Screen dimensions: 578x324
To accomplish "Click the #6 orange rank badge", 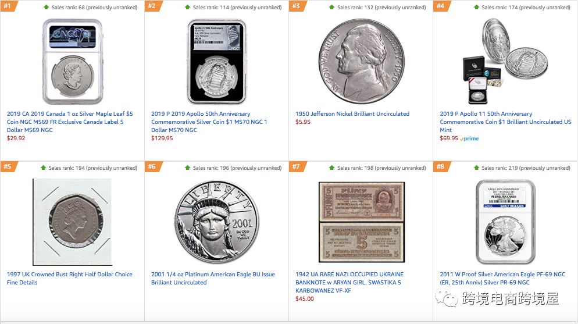I will [x=152, y=166].
